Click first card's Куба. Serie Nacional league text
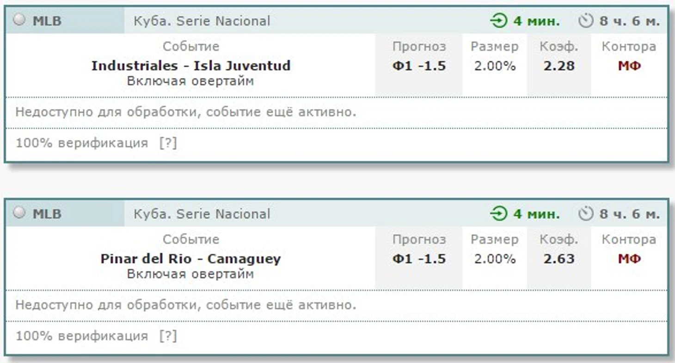This screenshot has width=675, height=363. [x=202, y=21]
